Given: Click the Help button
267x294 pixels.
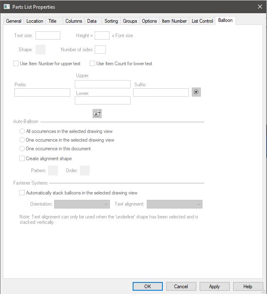Looking at the screenshot, I should click(x=248, y=286).
